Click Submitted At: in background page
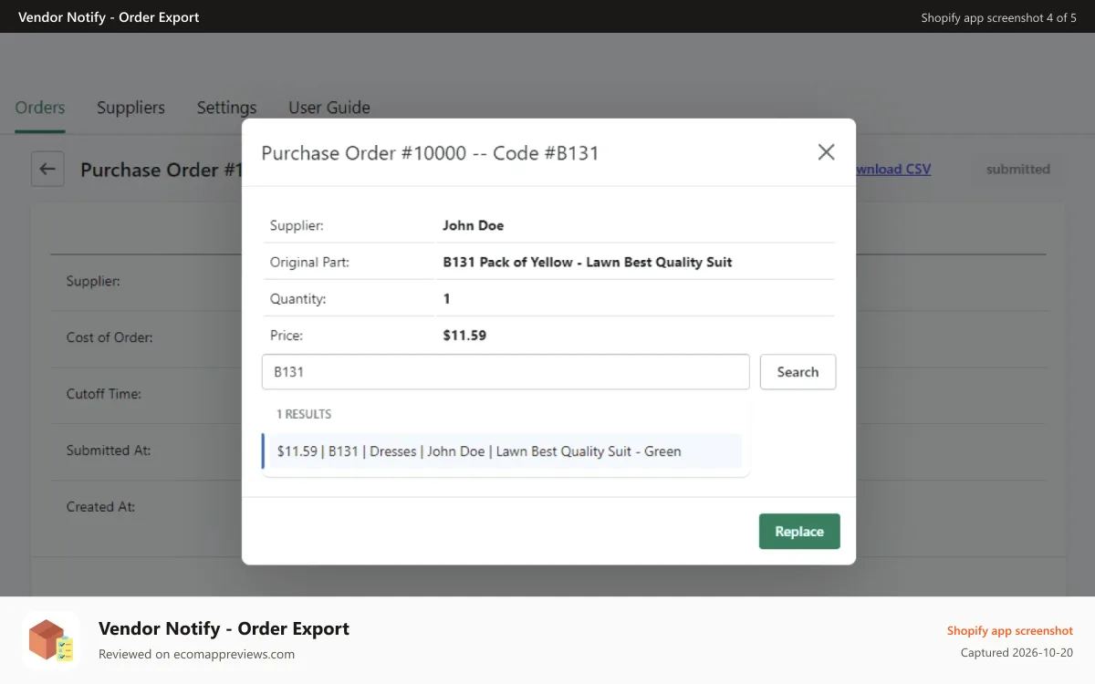 pos(109,451)
